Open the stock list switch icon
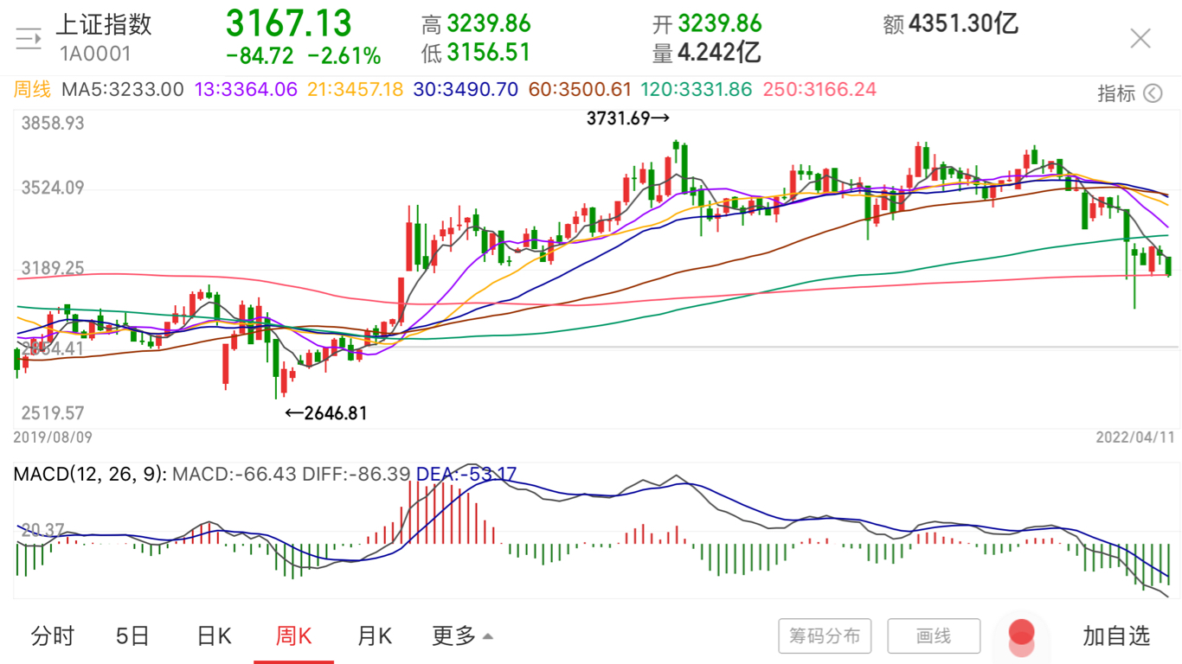1182x664 pixels. click(28, 38)
